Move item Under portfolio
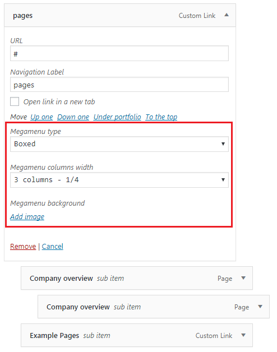Screen dimensions: 277x352 117,117
